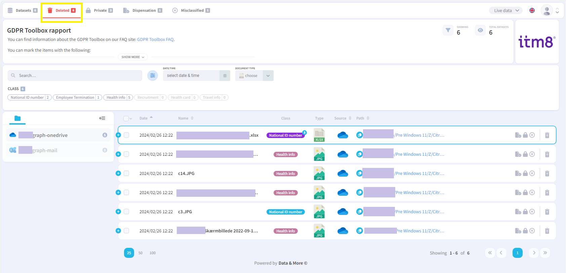Switch to the Datasets tab

click(x=23, y=10)
